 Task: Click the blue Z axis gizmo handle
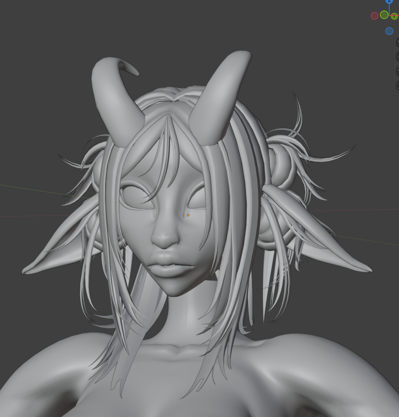389,2
